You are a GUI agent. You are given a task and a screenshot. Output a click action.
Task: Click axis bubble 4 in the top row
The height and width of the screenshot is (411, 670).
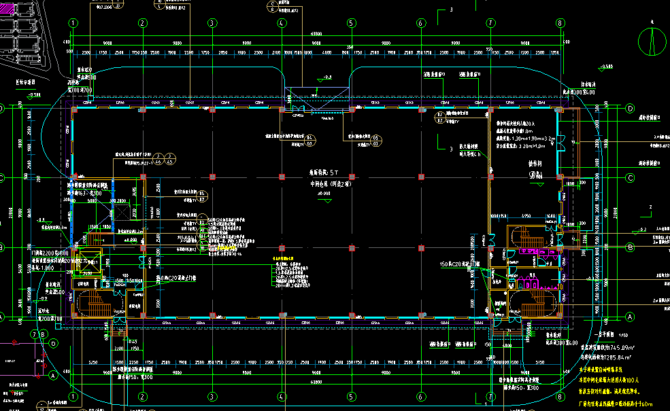(282, 23)
